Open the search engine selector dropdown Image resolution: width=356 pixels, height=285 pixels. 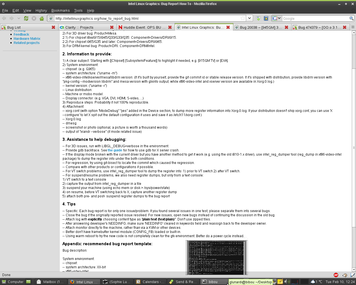coord(277,18)
